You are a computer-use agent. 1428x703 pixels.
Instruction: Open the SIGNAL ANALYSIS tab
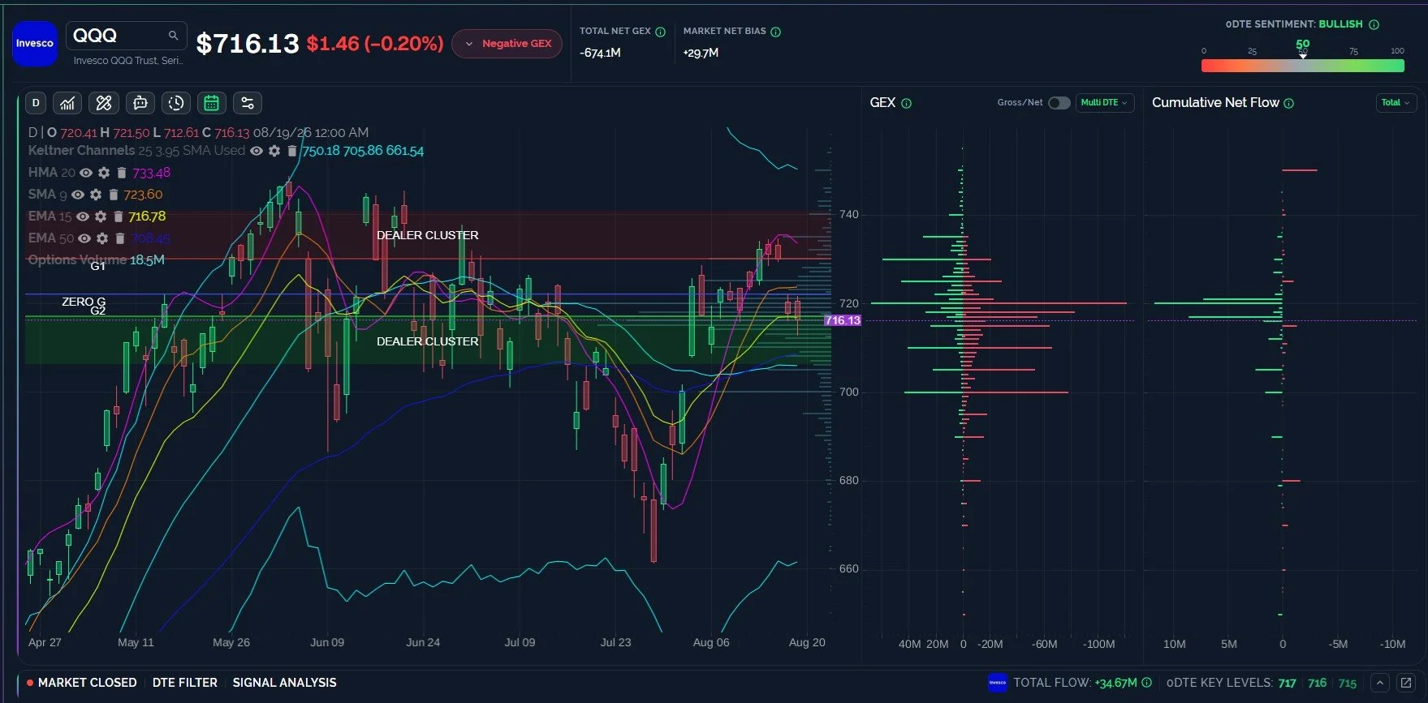284,683
